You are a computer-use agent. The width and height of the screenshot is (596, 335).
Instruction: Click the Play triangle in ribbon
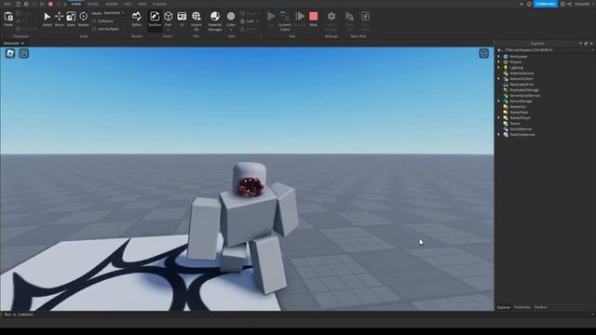(271, 17)
